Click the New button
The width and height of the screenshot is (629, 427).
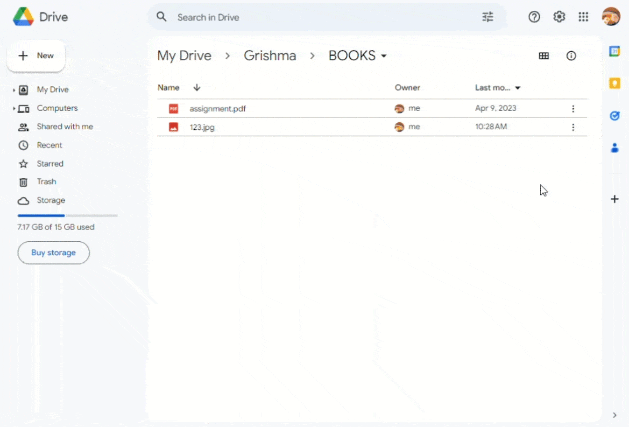(x=36, y=56)
